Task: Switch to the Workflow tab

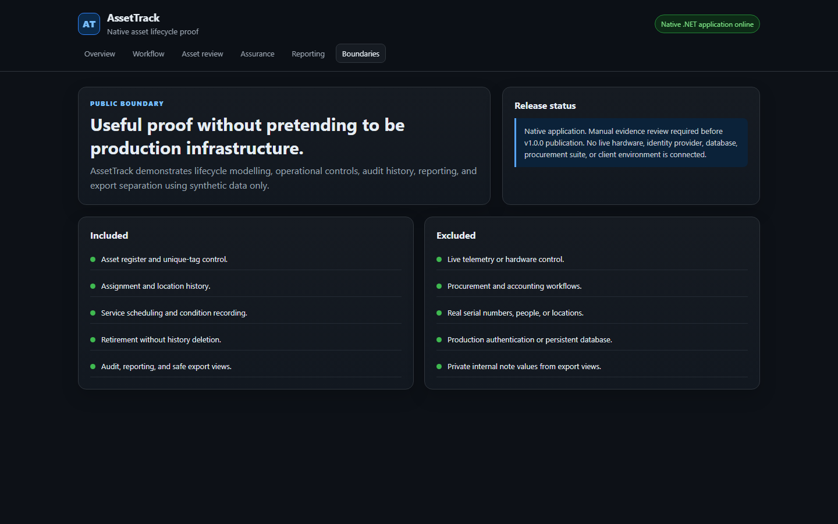Action: coord(148,54)
